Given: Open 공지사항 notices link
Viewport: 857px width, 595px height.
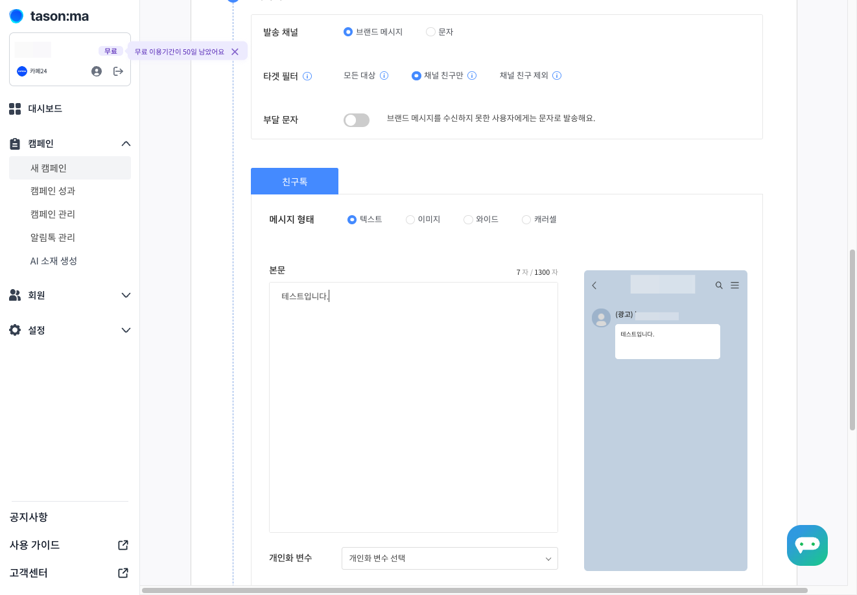Looking at the screenshot, I should (29, 517).
